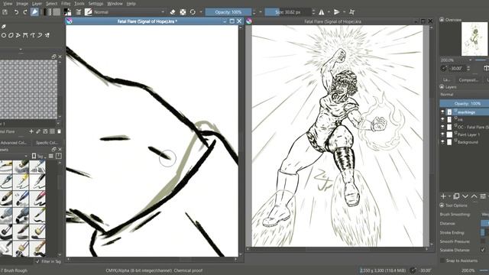Click the edit palette color pencil icon
The height and width of the screenshot is (275, 489).
(38, 131)
